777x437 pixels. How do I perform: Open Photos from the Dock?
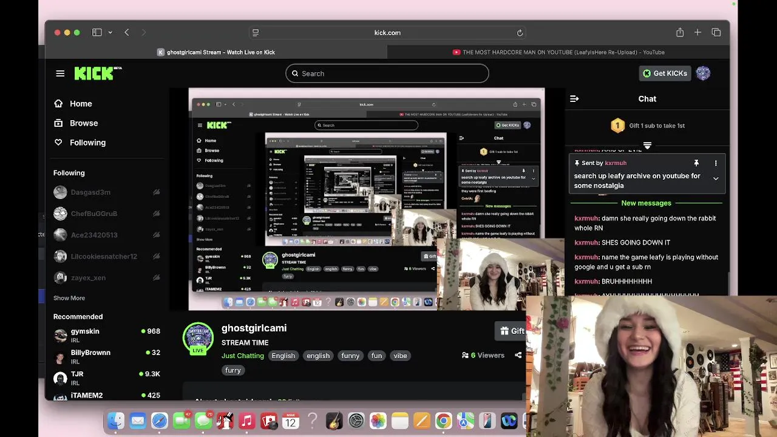click(x=378, y=421)
